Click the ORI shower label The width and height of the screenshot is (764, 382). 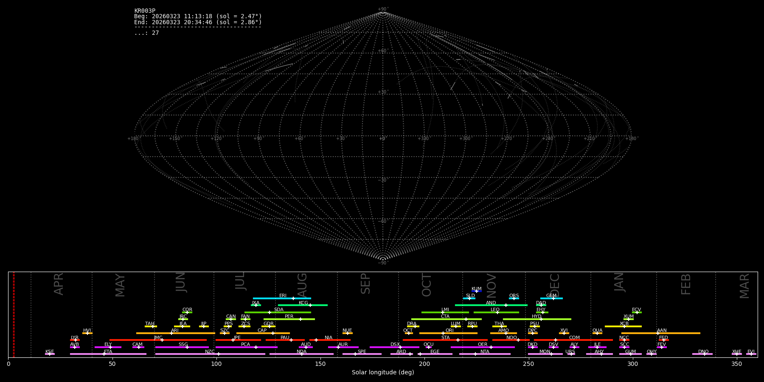(x=449, y=331)
